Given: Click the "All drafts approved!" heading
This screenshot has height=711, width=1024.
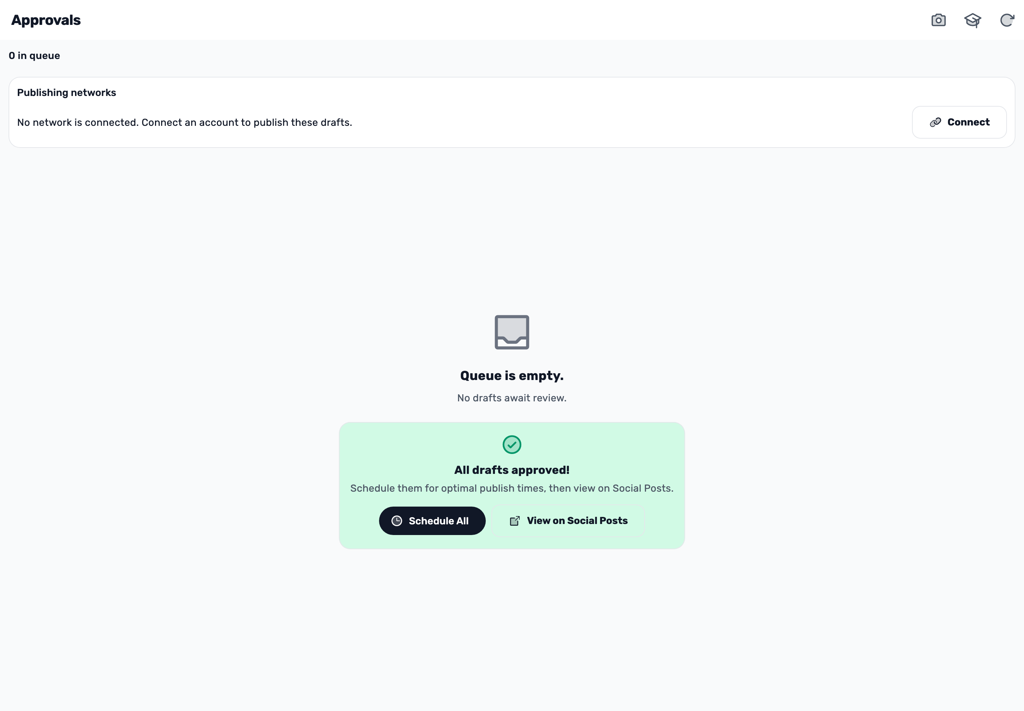Looking at the screenshot, I should [x=512, y=470].
